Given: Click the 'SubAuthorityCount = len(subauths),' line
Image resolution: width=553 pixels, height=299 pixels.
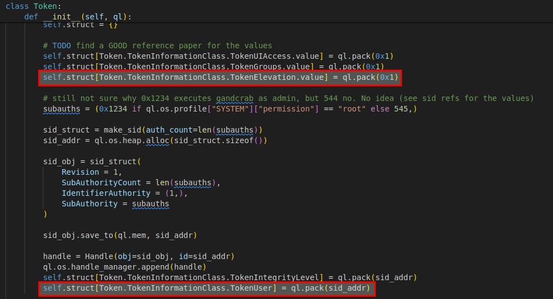Looking at the screenshot, I should click(x=141, y=183).
